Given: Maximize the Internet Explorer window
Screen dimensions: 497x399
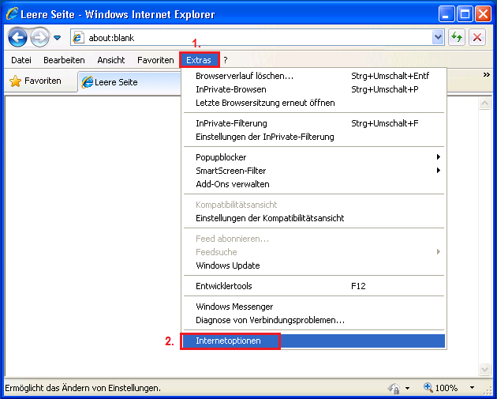Looking at the screenshot, I should (x=465, y=14).
